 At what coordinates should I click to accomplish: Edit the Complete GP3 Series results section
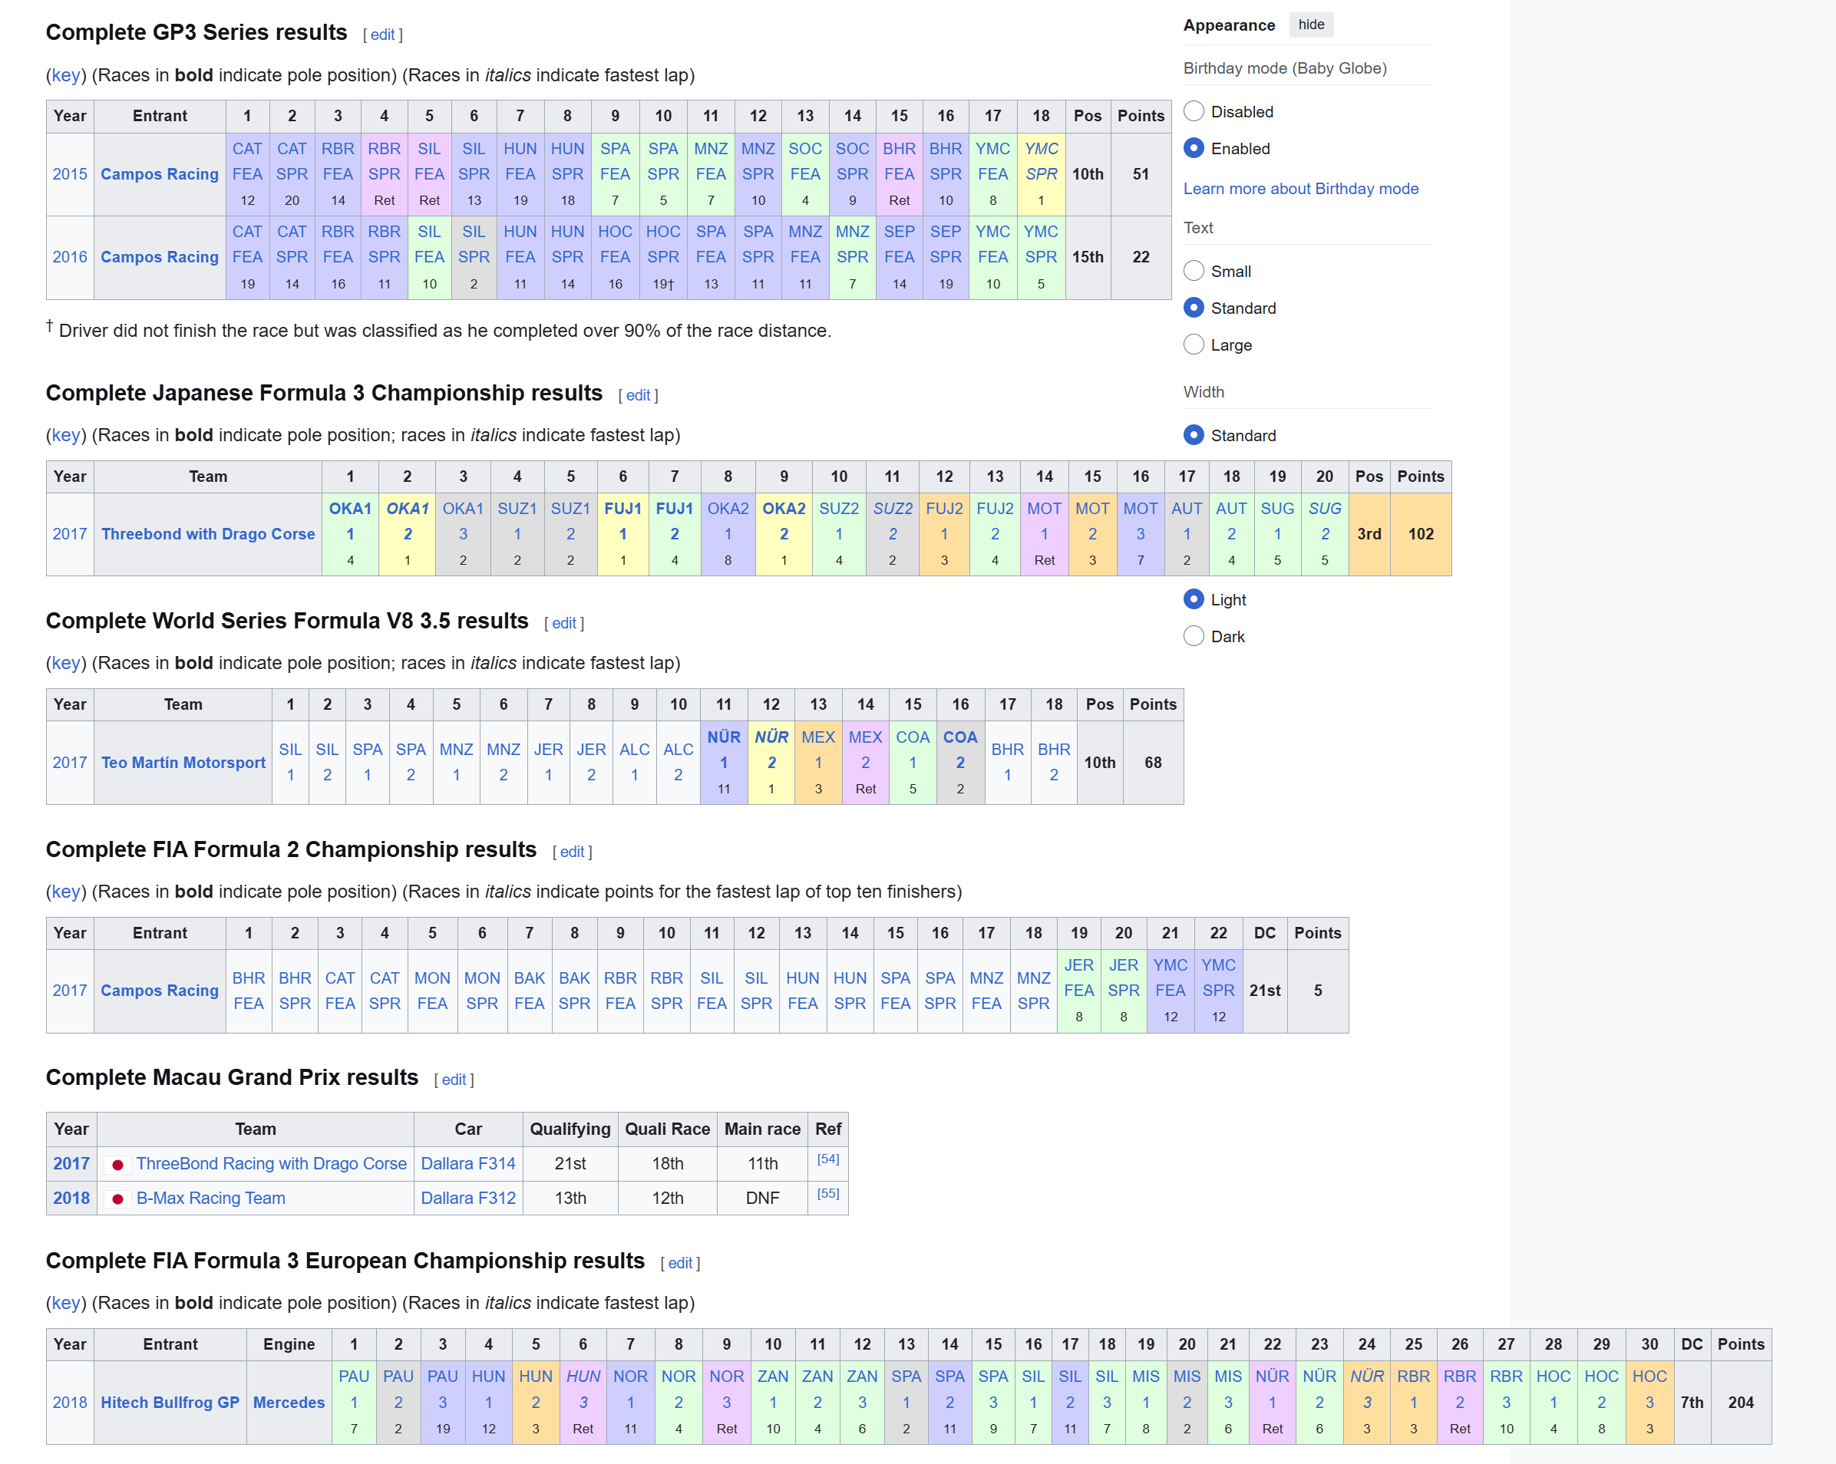(382, 35)
